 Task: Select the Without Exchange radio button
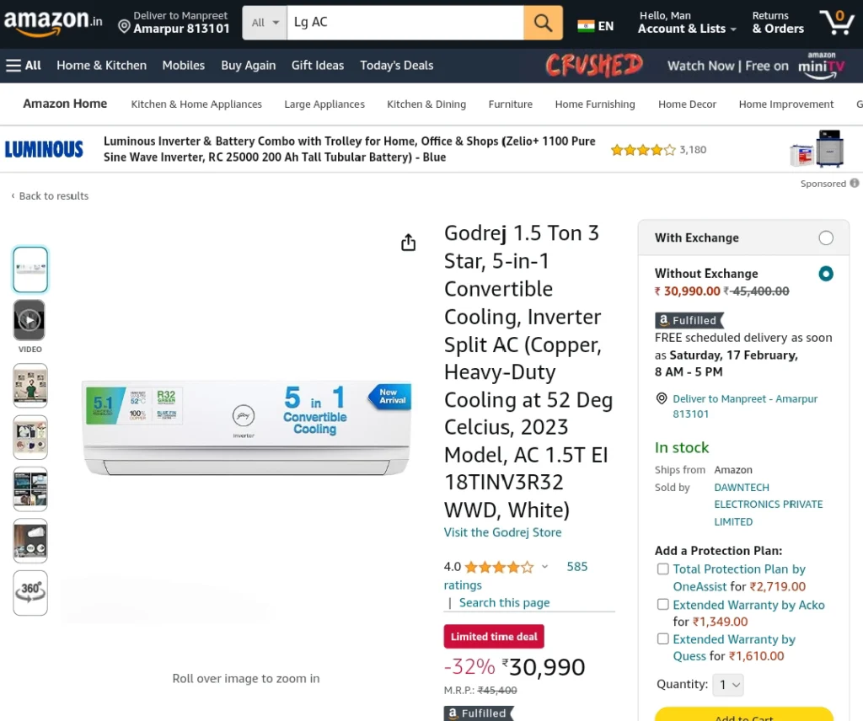click(826, 274)
